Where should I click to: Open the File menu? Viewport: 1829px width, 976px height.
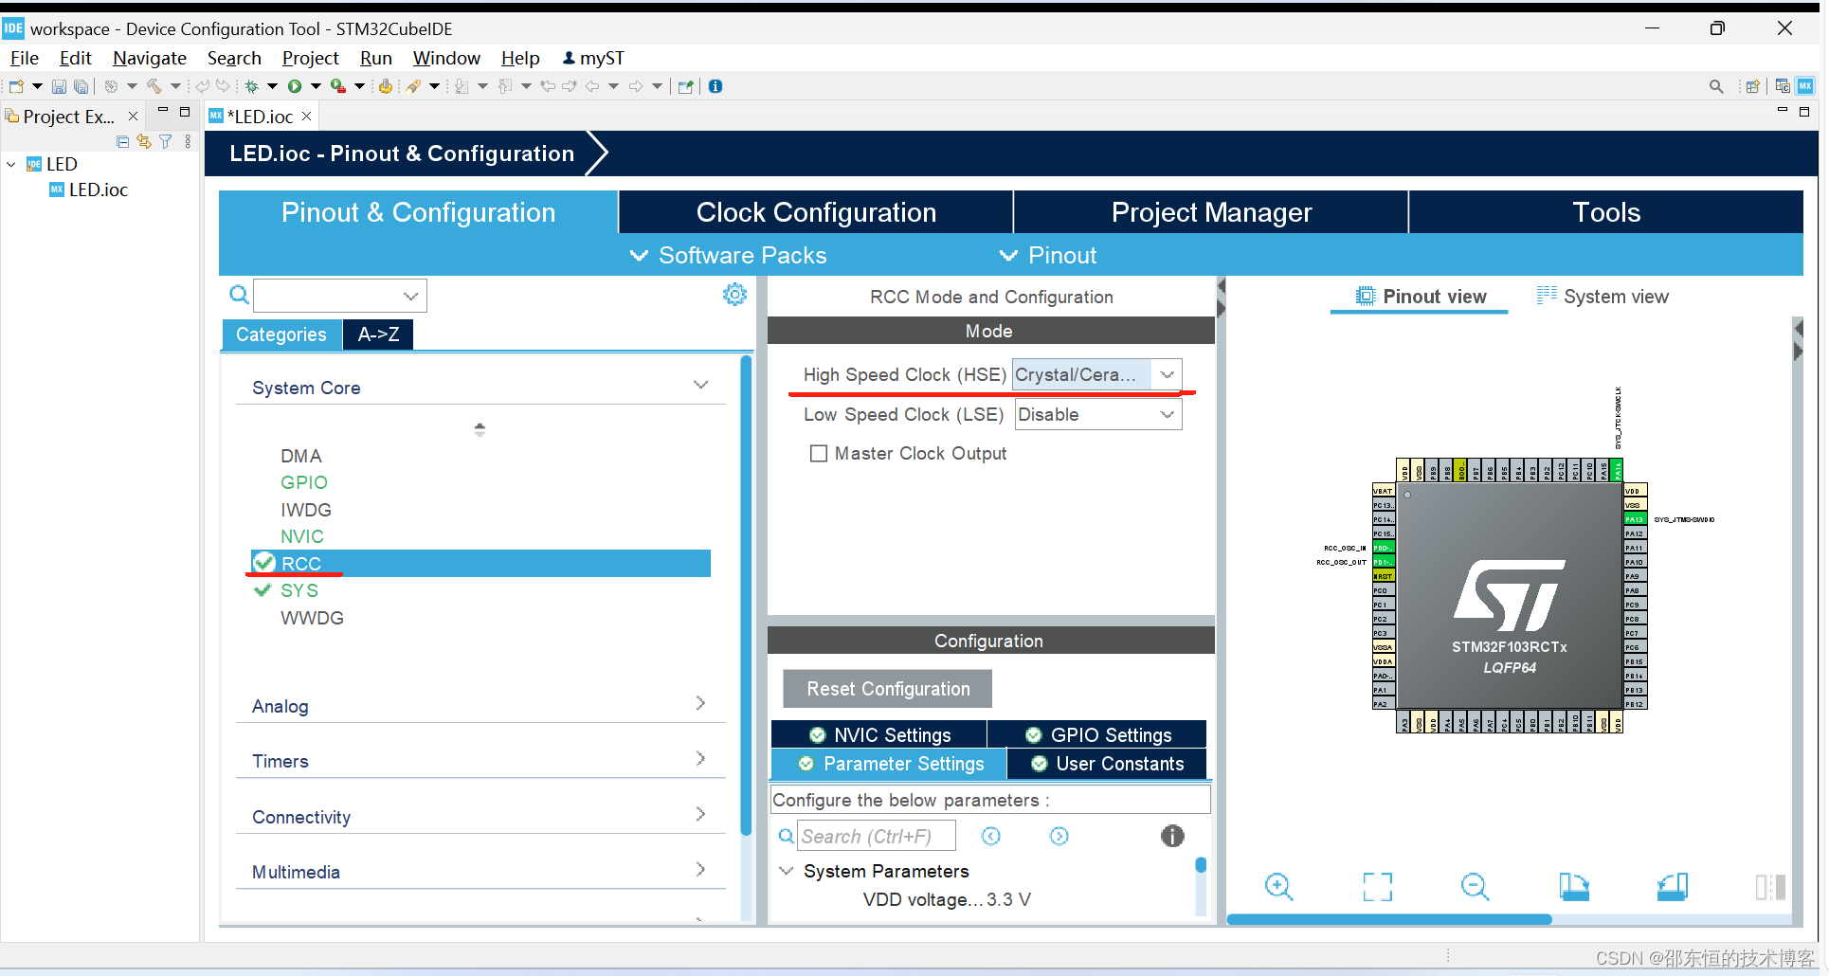coord(24,58)
